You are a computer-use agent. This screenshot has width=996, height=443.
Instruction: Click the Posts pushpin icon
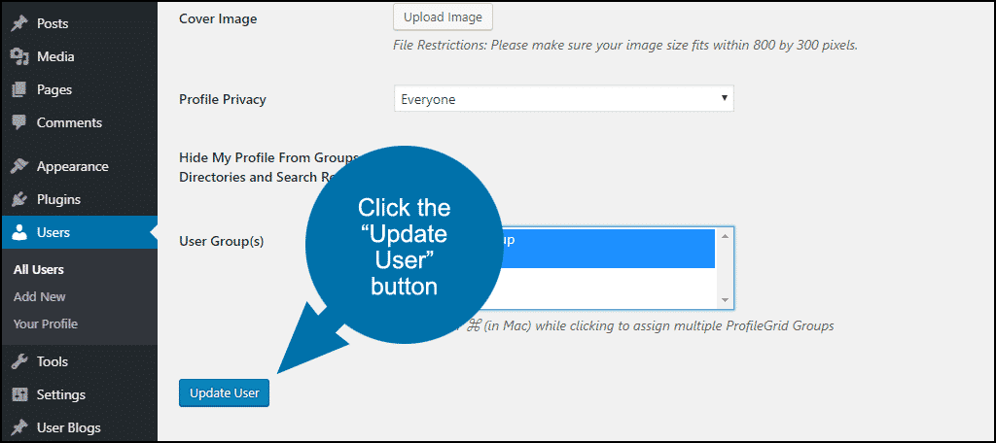(x=20, y=23)
